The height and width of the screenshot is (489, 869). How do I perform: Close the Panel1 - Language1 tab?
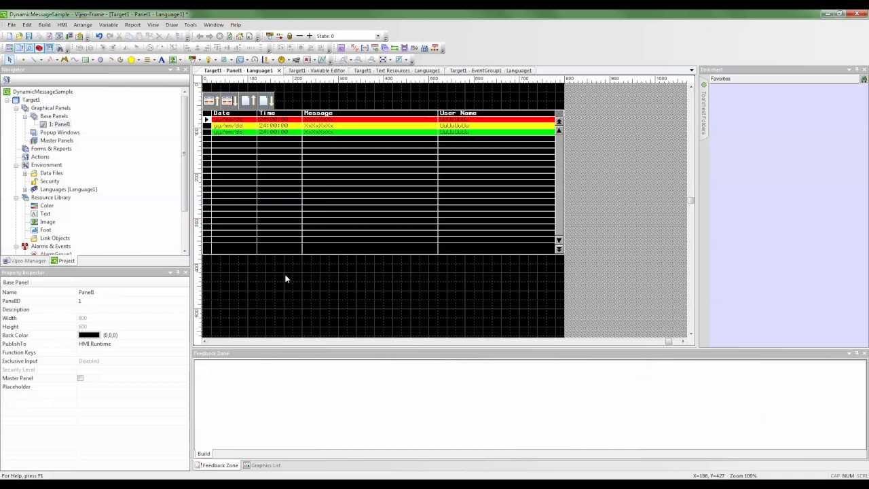click(x=279, y=71)
